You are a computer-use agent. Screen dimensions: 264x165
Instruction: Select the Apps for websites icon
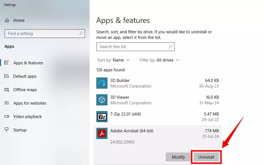tap(7, 103)
